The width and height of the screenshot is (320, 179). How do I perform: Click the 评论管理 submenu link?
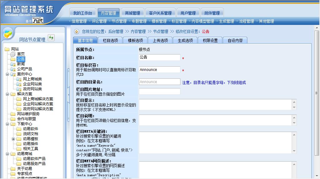pyautogui.click(x=99, y=21)
